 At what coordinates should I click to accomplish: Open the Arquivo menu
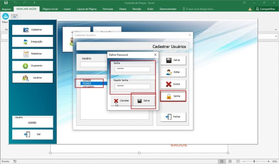point(6,9)
